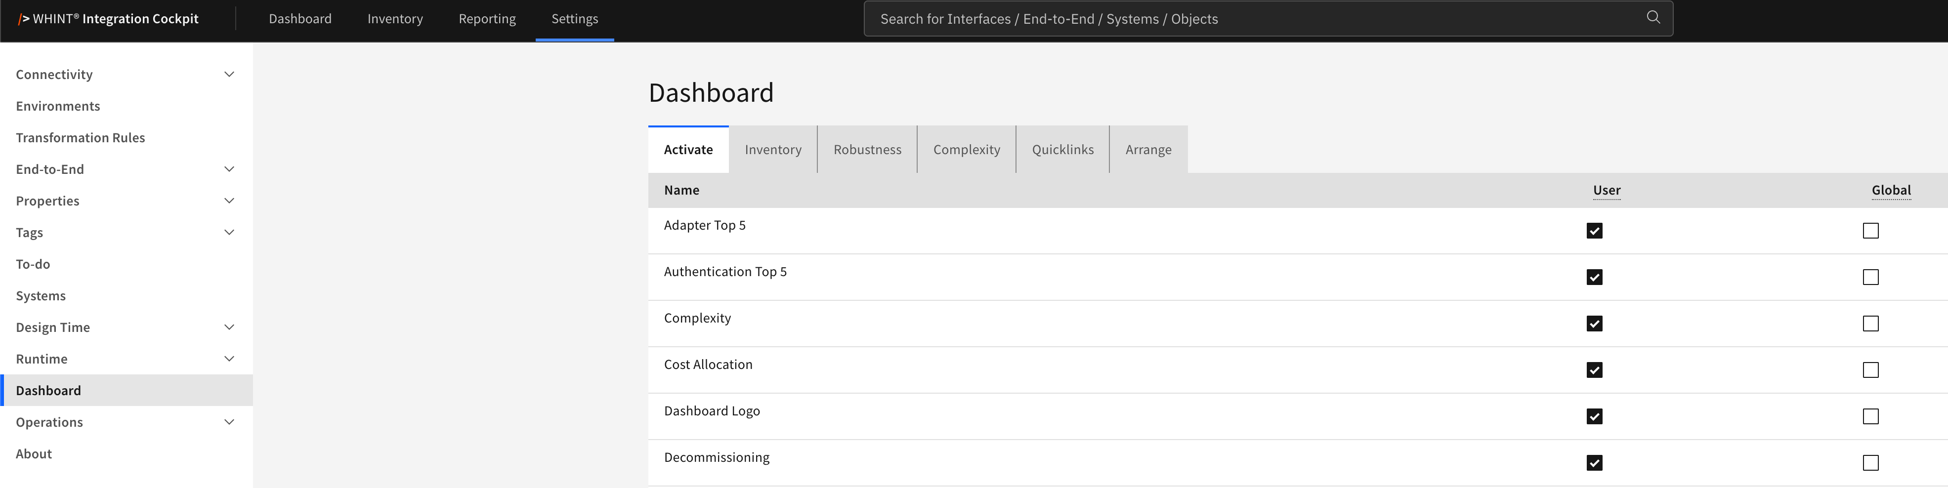The height and width of the screenshot is (488, 1948).
Task: Go to the About page
Action: point(34,454)
